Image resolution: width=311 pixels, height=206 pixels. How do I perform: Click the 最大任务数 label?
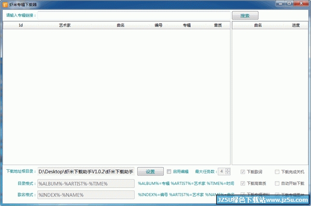tap(206, 171)
